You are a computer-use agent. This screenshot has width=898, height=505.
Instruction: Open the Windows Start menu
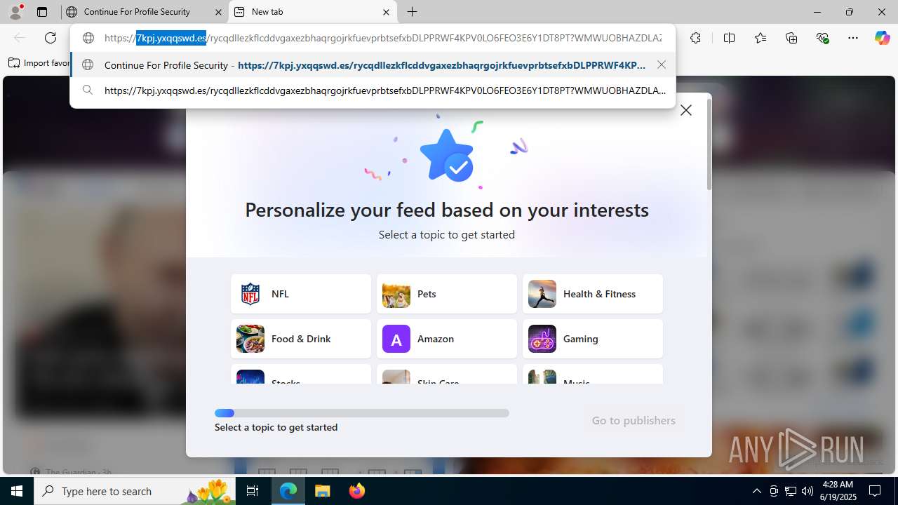pos(17,491)
